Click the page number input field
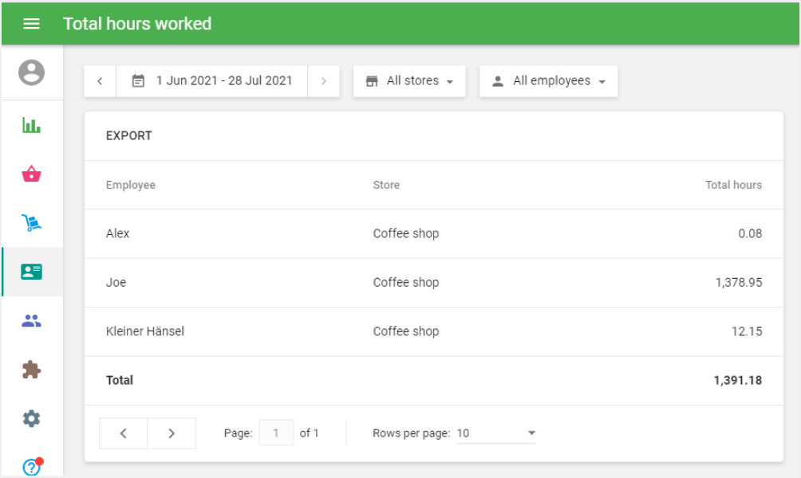The height and width of the screenshot is (478, 801). tap(277, 433)
